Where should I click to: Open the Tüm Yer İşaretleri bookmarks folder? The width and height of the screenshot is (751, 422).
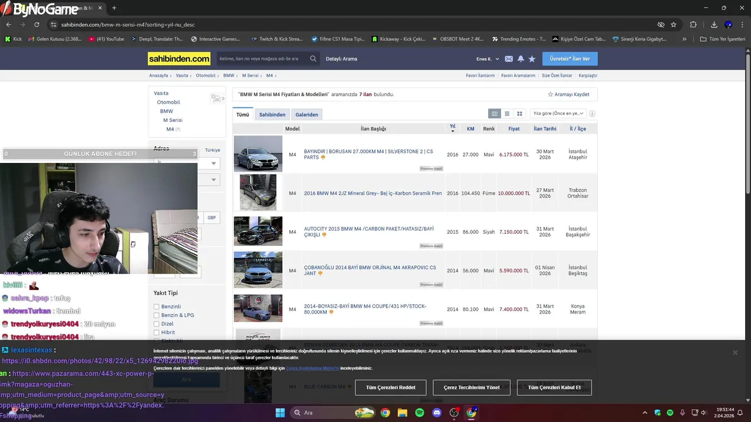click(x=723, y=39)
